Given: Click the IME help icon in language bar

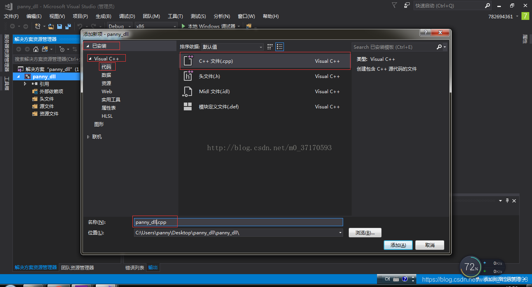Looking at the screenshot, I should click(405, 279).
